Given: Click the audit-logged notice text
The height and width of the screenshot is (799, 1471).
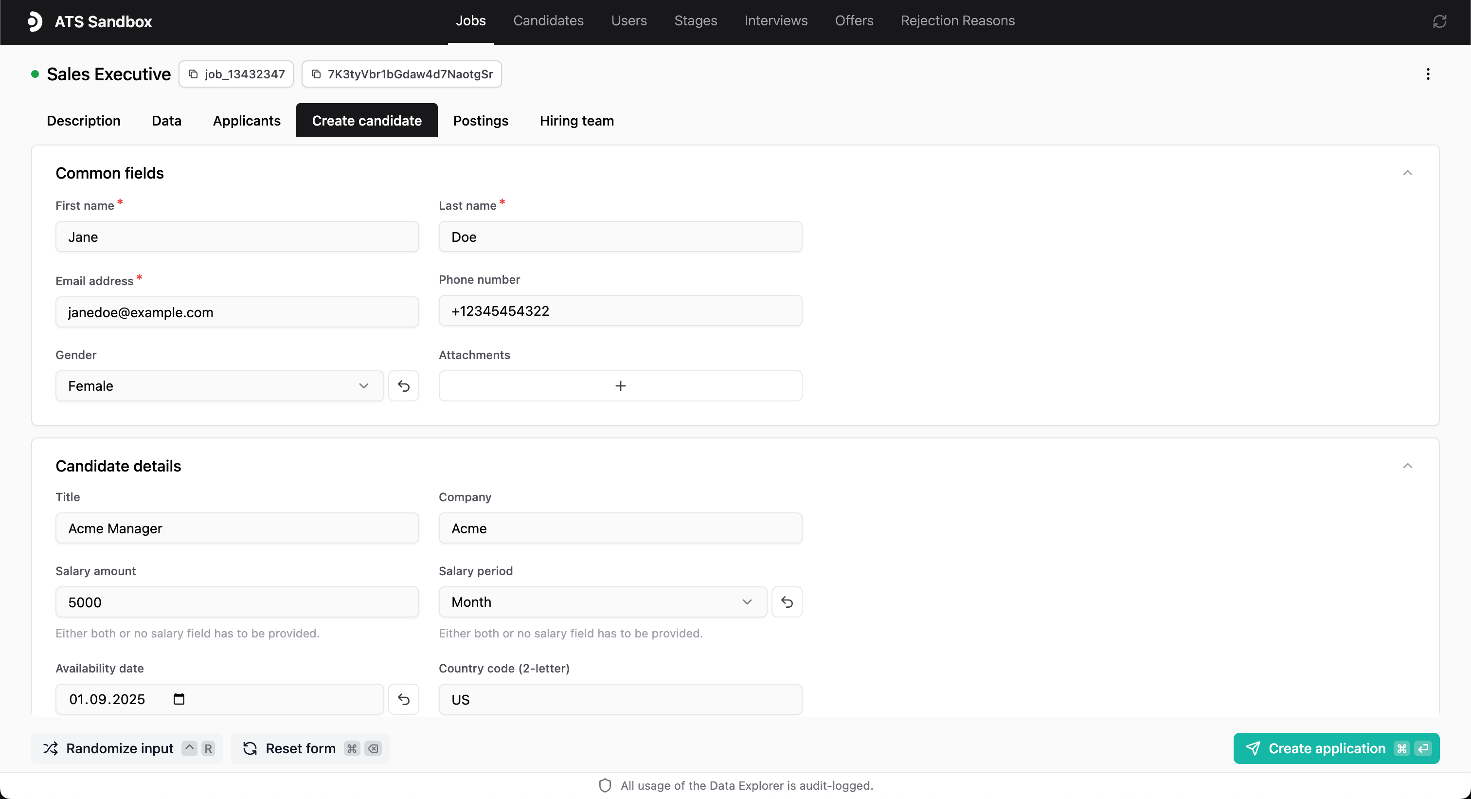Looking at the screenshot, I should (x=747, y=785).
